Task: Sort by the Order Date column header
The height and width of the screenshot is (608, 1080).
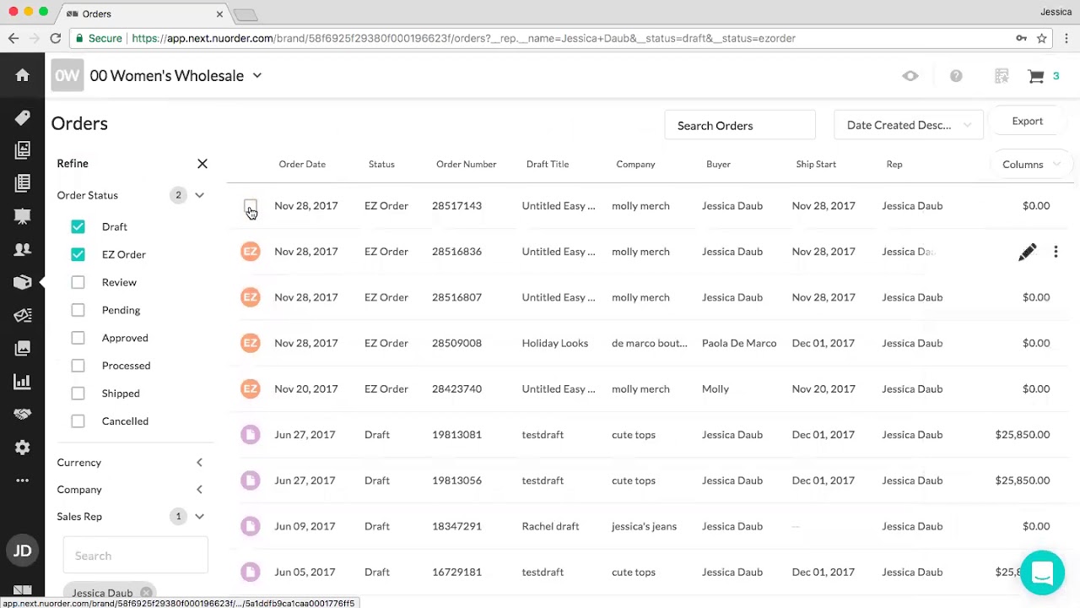Action: click(x=302, y=165)
